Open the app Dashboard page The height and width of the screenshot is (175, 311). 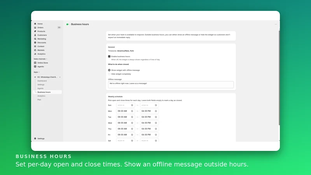42,81
